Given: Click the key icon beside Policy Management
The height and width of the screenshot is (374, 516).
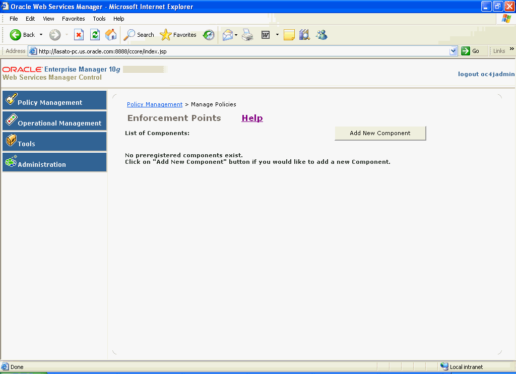Looking at the screenshot, I should click(12, 98).
